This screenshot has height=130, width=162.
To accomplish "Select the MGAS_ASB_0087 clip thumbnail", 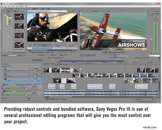I will click(19, 17).
